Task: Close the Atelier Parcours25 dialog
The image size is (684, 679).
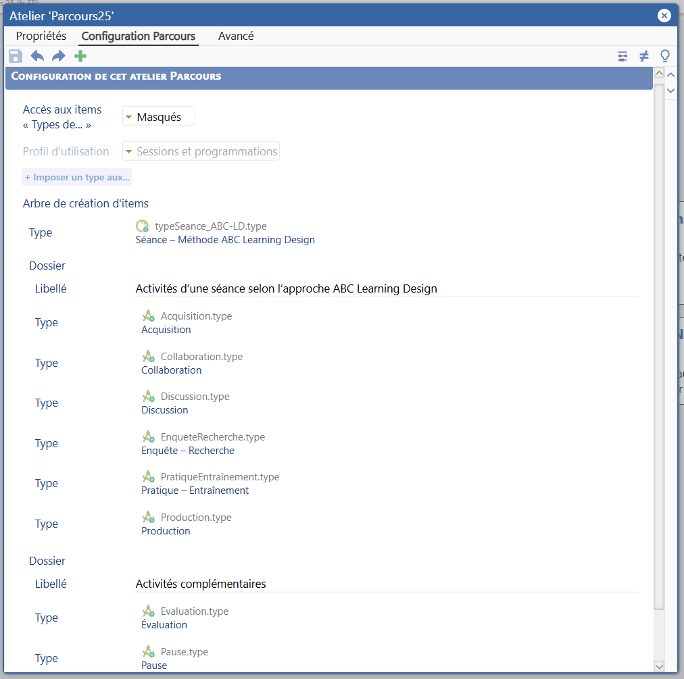Action: tap(664, 16)
